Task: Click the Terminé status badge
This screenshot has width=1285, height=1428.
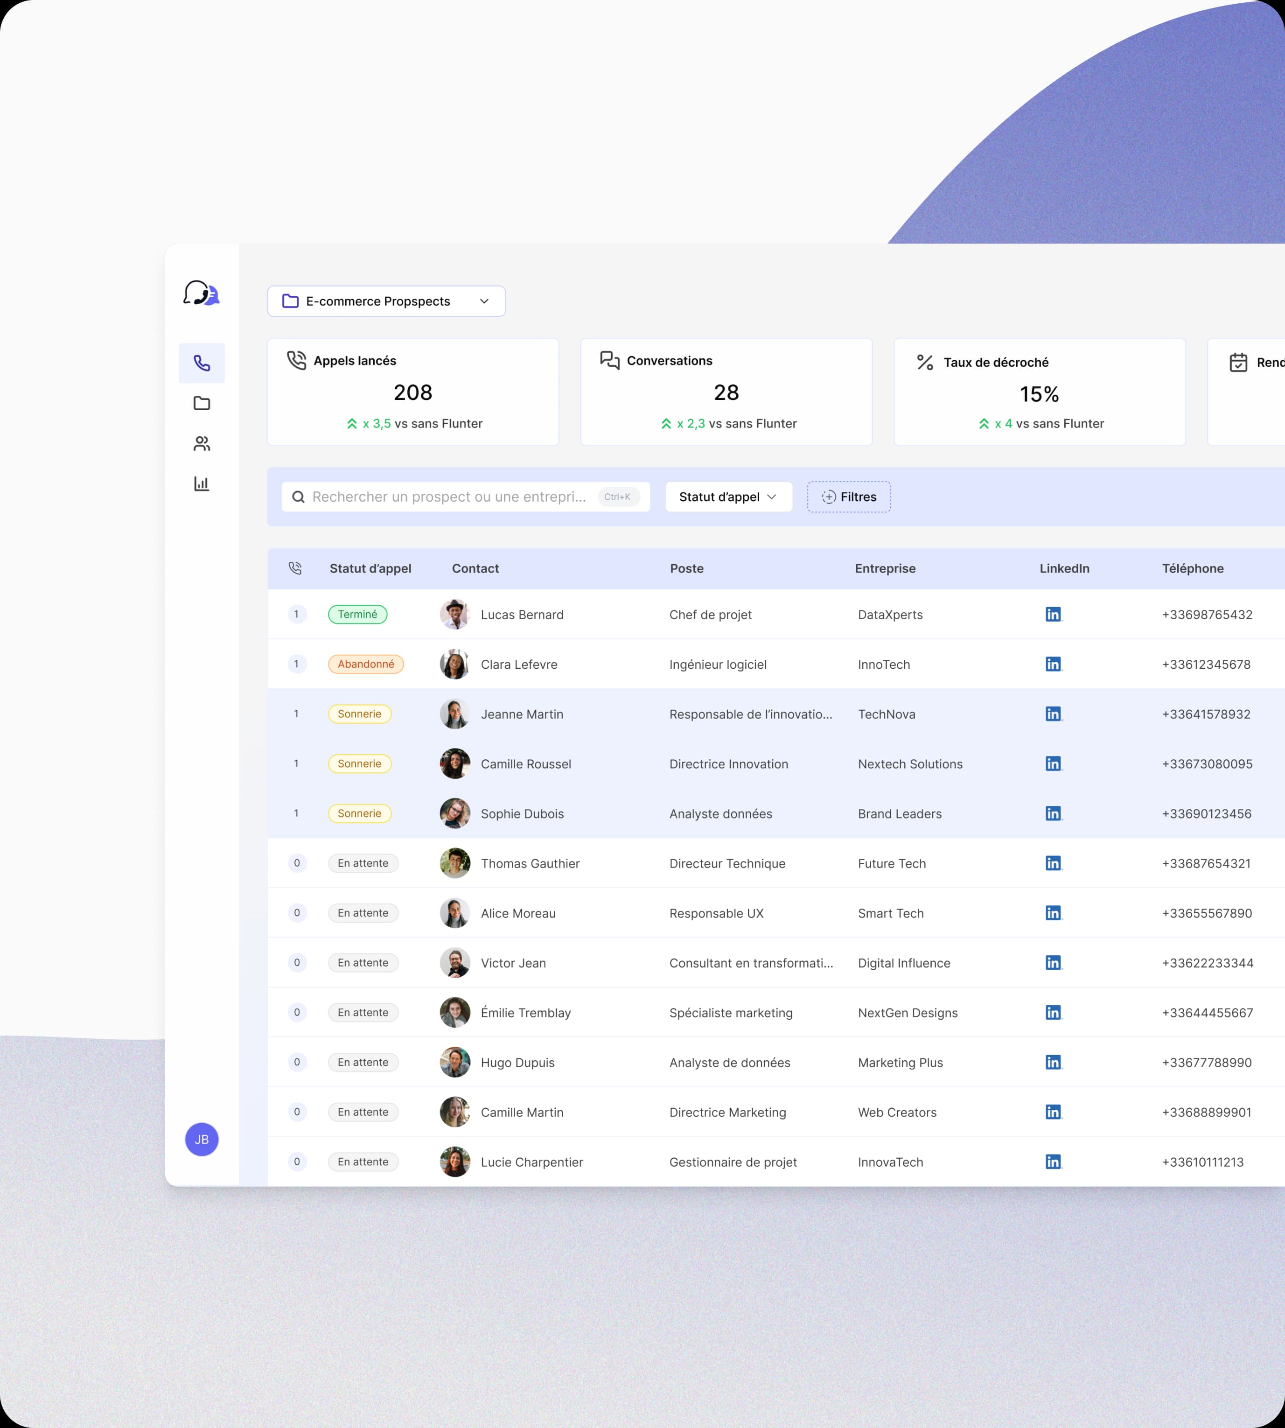Action: pos(357,615)
